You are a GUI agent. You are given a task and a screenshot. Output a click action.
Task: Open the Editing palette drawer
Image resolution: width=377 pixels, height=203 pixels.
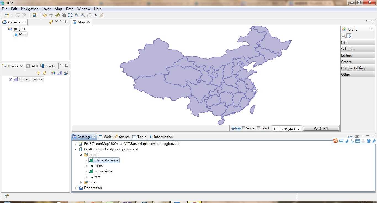(358, 55)
